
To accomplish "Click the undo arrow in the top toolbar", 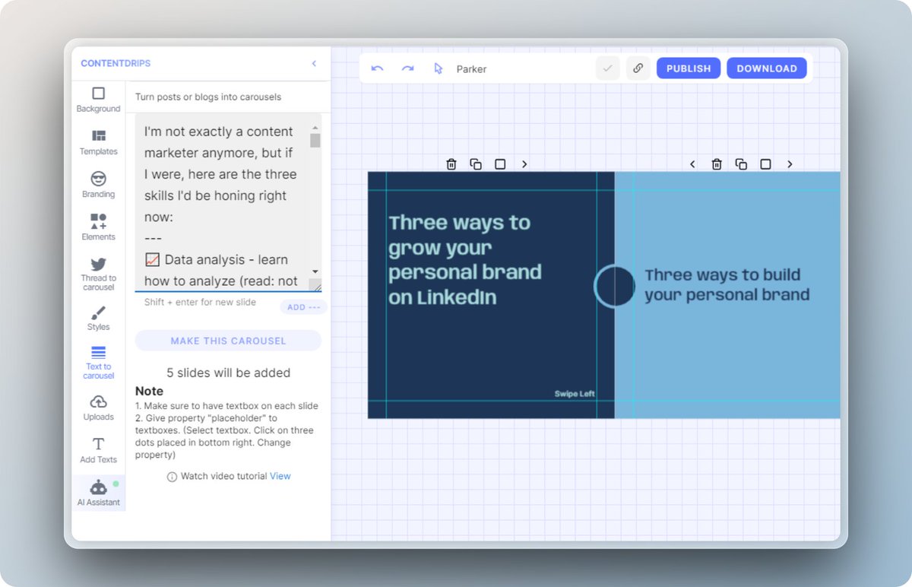I will 377,68.
